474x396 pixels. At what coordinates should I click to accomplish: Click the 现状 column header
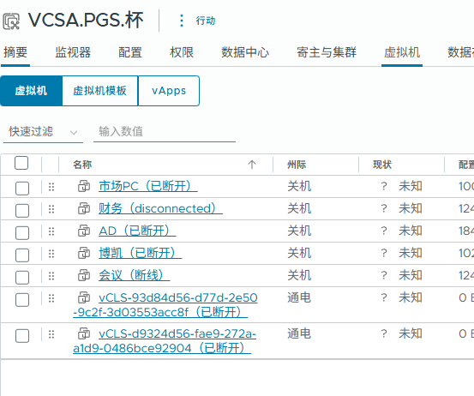[x=382, y=165]
